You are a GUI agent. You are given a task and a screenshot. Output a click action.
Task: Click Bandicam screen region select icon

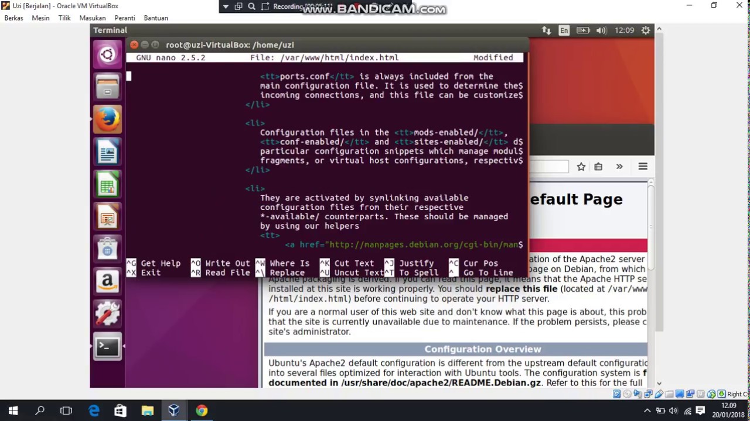[x=265, y=6]
